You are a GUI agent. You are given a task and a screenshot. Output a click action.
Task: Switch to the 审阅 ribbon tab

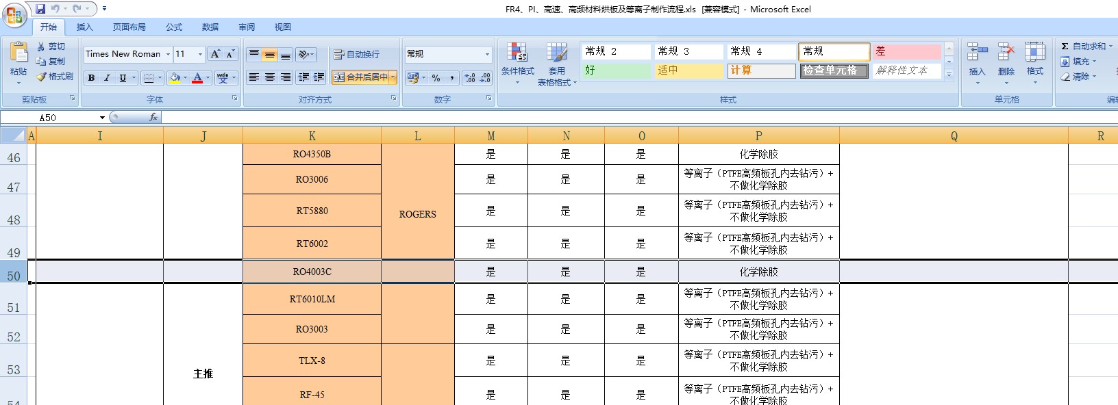click(247, 27)
